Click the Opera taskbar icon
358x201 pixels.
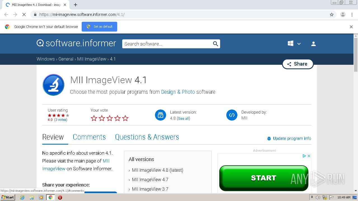60,197
